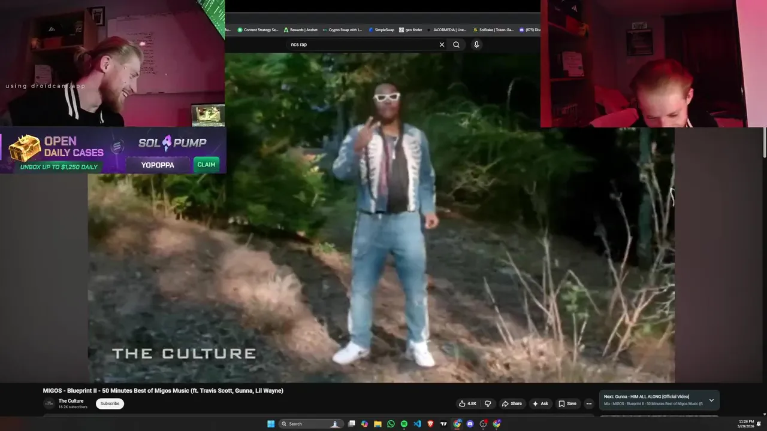The image size is (767, 431).
Task: Click the treasure chest icon on the banner
Action: [25, 148]
